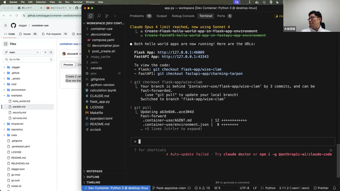Screen dimensions: 340x191
Task: Open post_create.sh file
Action: 104,51
